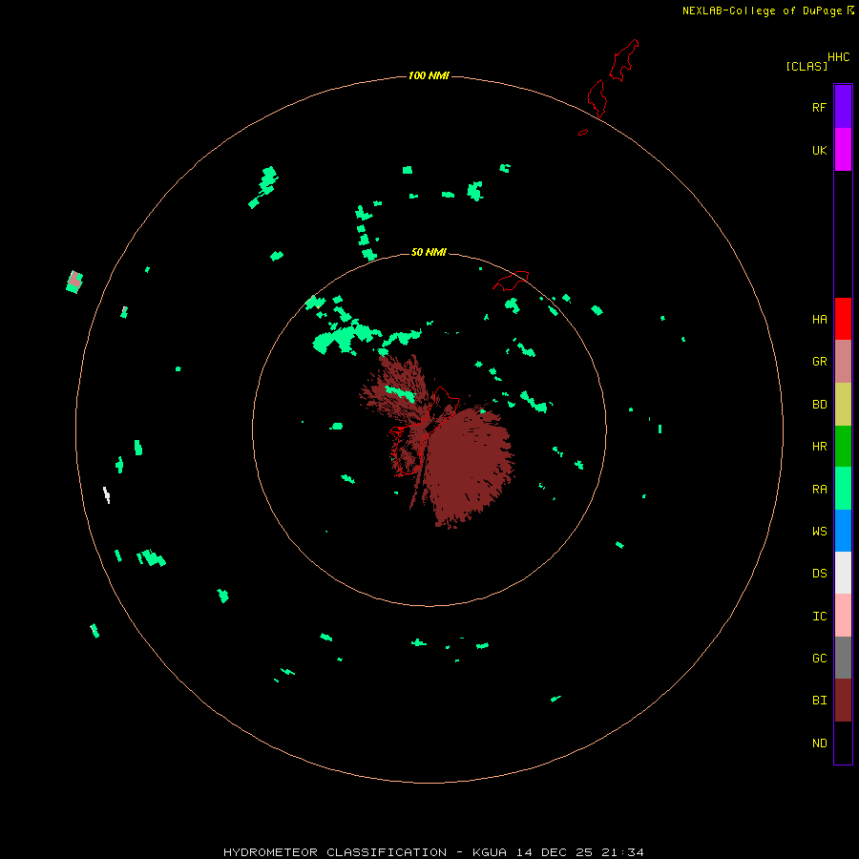This screenshot has width=859, height=859.
Task: Click the DS white legend swatch
Action: click(843, 573)
